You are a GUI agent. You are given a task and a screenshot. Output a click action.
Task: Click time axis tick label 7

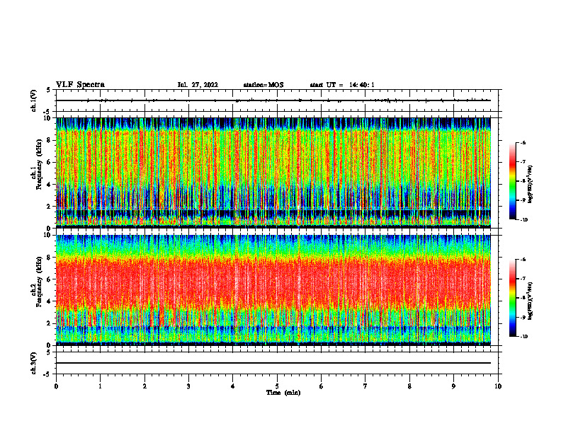pyautogui.click(x=365, y=386)
